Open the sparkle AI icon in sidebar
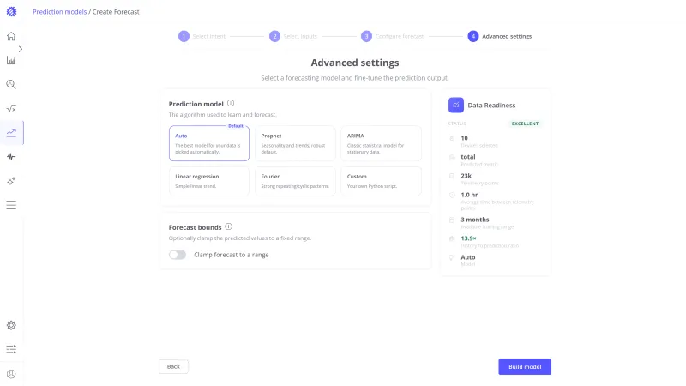This screenshot has width=686, height=386. click(11, 181)
